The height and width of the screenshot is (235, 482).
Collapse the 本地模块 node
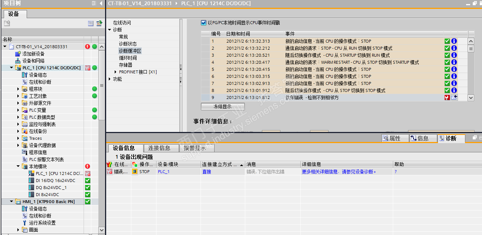(x=18, y=166)
